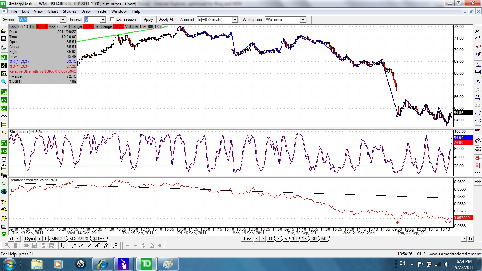Click the printer icon in left toolbar
Screen dimensions: 482x271
tap(4, 47)
